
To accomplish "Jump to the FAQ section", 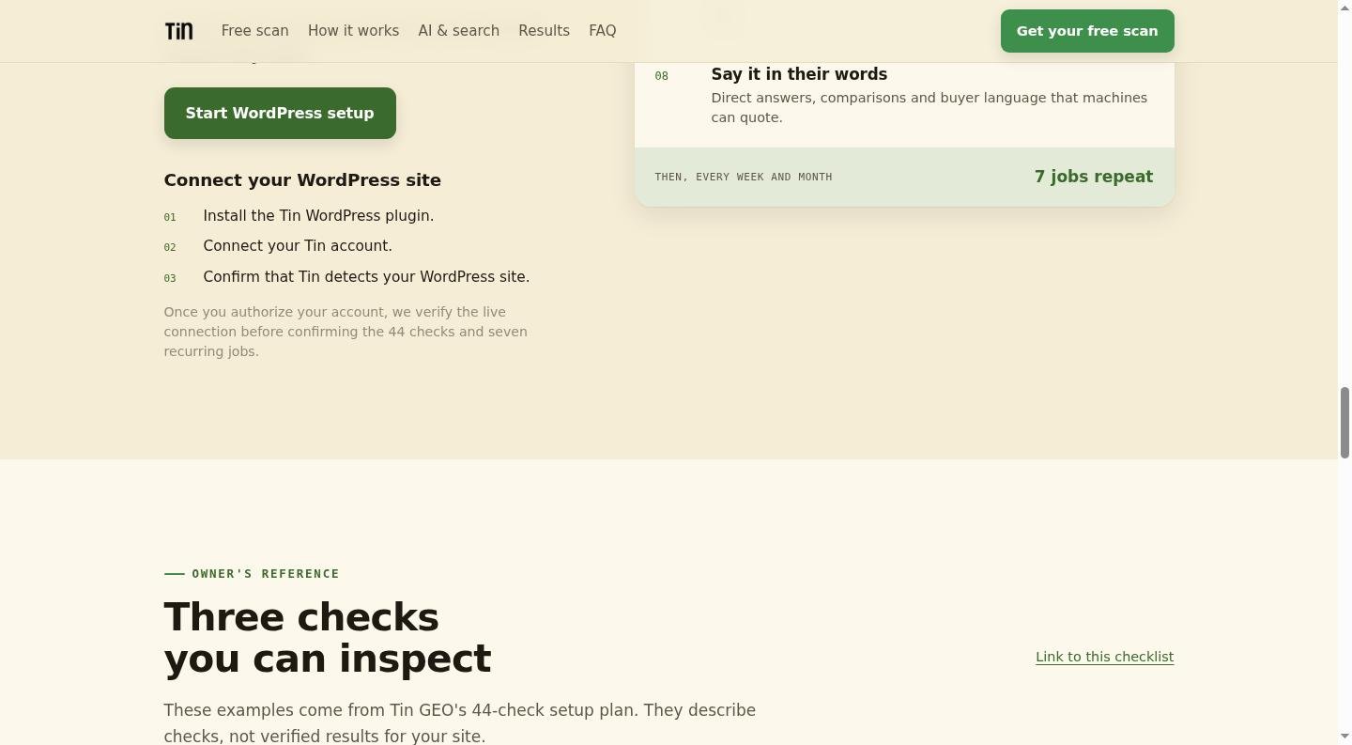I will tap(603, 31).
